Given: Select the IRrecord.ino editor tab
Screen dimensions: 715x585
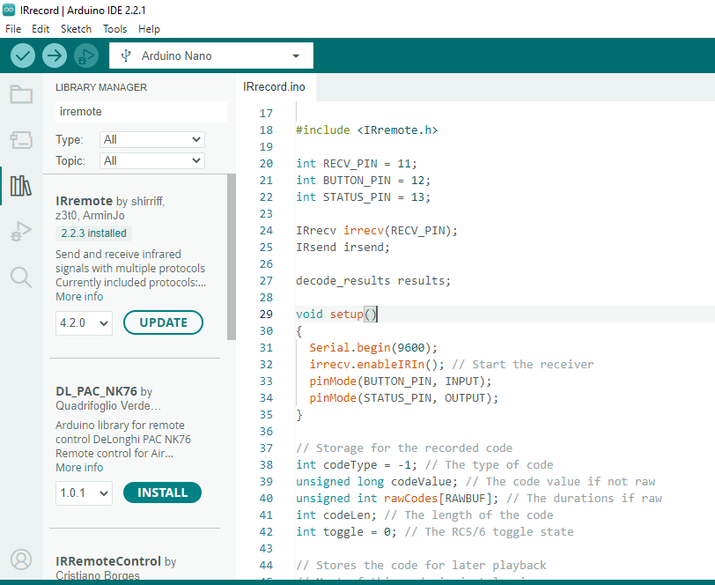Looking at the screenshot, I should coord(274,86).
